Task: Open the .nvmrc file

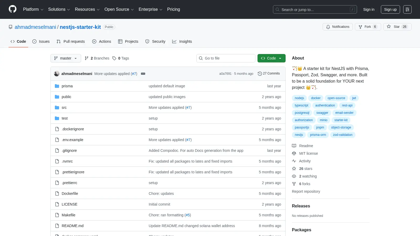Action: tap(67, 161)
